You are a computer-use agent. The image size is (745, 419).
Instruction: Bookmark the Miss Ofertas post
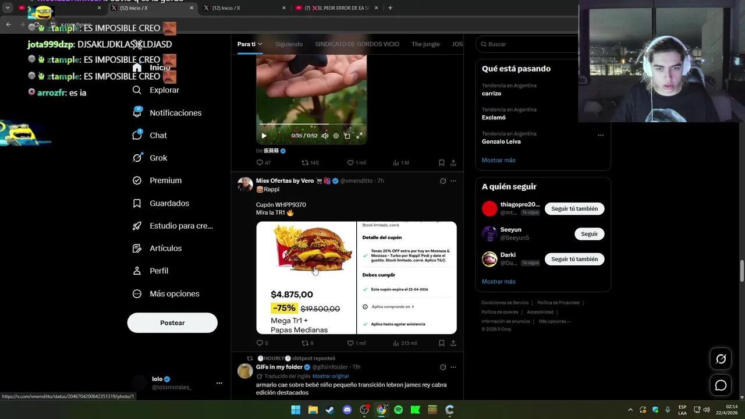tap(441, 343)
